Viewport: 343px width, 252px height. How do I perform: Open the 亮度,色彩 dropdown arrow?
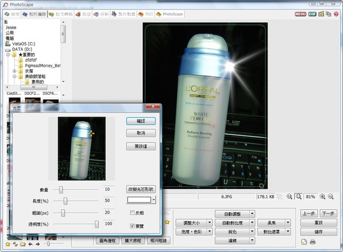210,231
